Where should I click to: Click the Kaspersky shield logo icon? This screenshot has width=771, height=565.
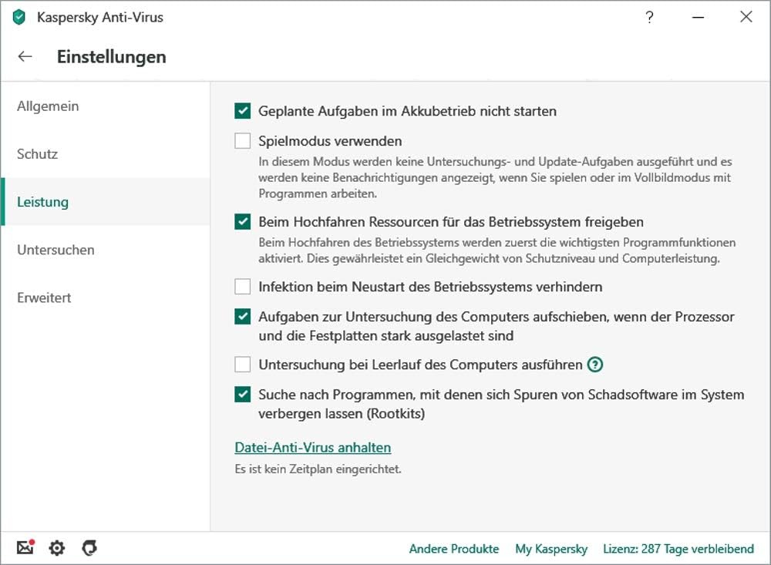pos(19,17)
